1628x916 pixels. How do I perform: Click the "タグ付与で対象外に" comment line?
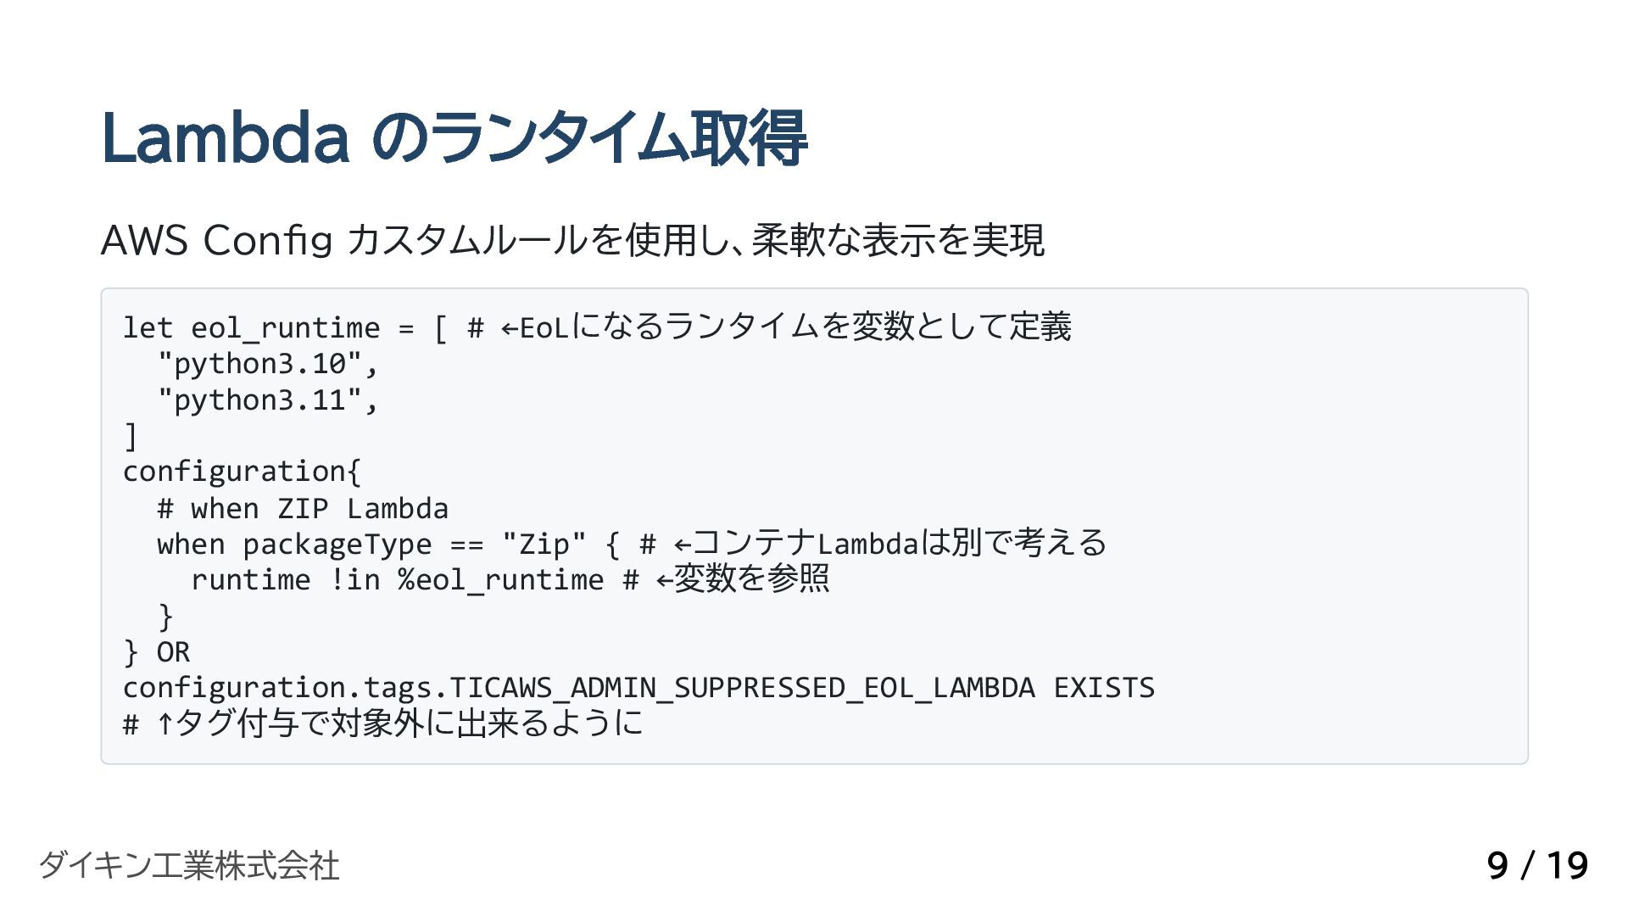click(383, 723)
